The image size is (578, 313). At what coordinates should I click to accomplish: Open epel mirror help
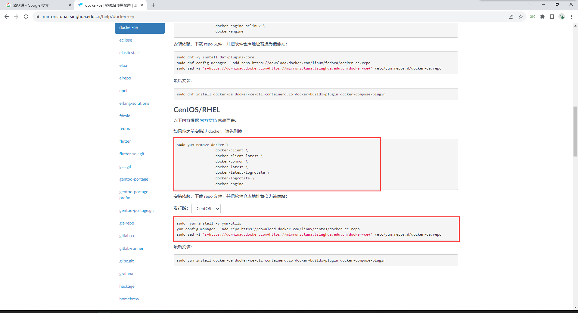(123, 91)
